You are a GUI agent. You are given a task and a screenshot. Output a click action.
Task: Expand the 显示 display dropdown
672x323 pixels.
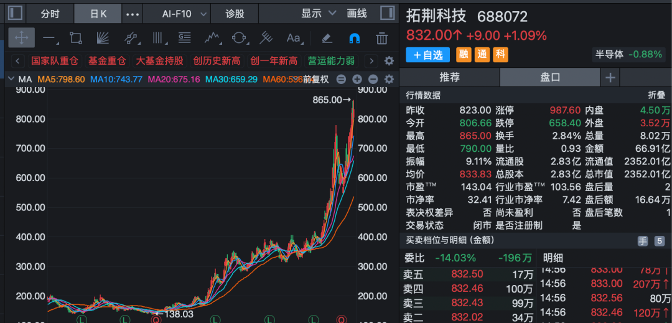pyautogui.click(x=319, y=13)
